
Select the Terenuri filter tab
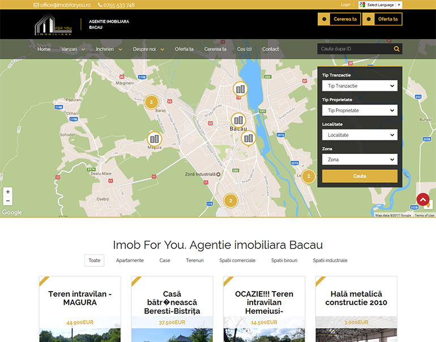pyautogui.click(x=195, y=260)
